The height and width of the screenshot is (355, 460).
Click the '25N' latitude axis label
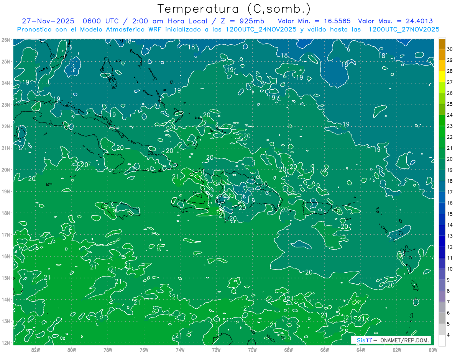tap(6, 61)
